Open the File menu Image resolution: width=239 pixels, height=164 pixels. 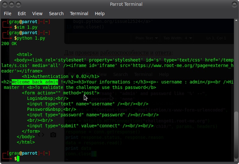(7, 14)
